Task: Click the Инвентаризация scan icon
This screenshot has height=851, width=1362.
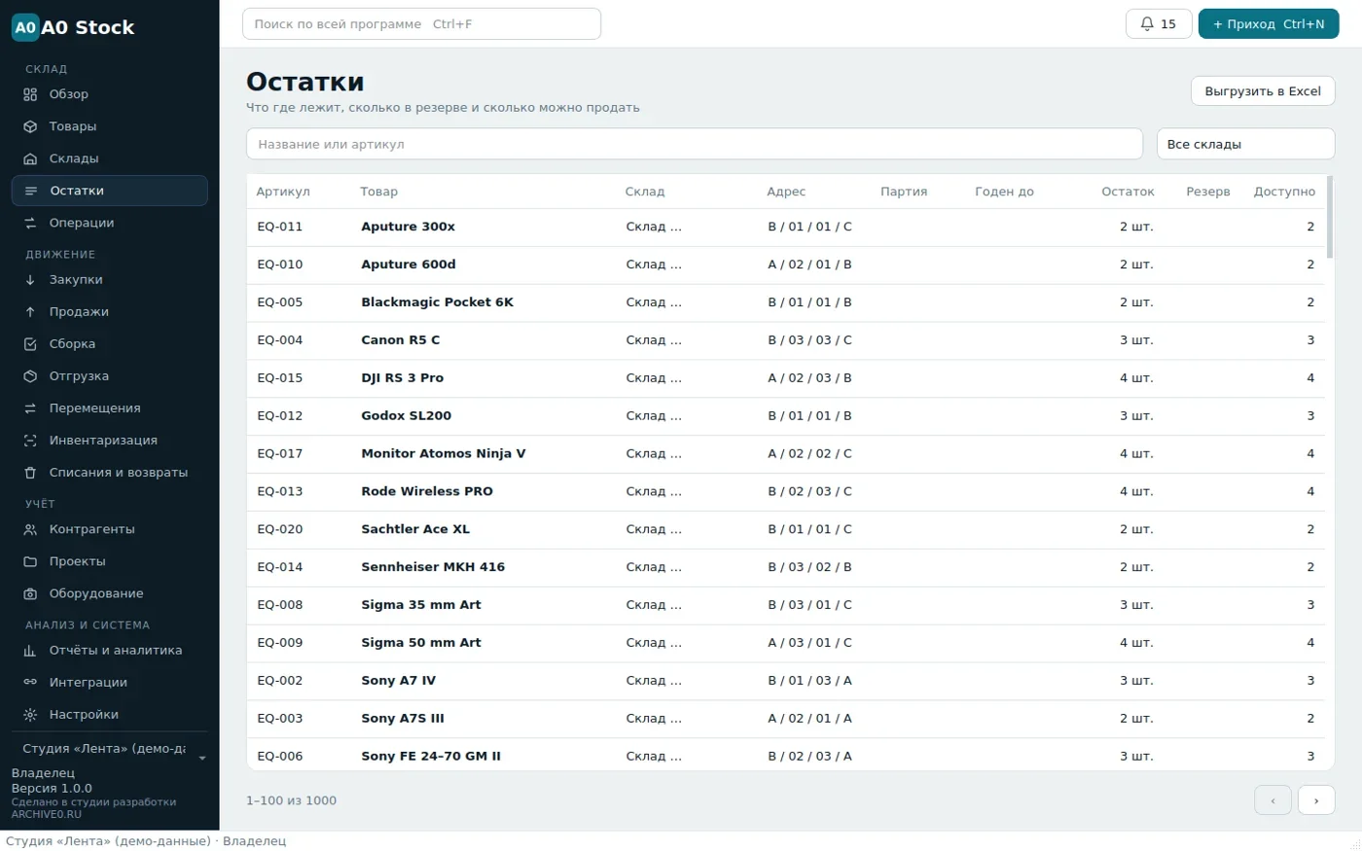Action: pyautogui.click(x=30, y=441)
